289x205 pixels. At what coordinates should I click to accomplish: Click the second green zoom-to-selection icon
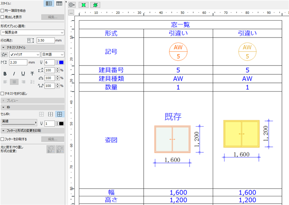[95, 5]
